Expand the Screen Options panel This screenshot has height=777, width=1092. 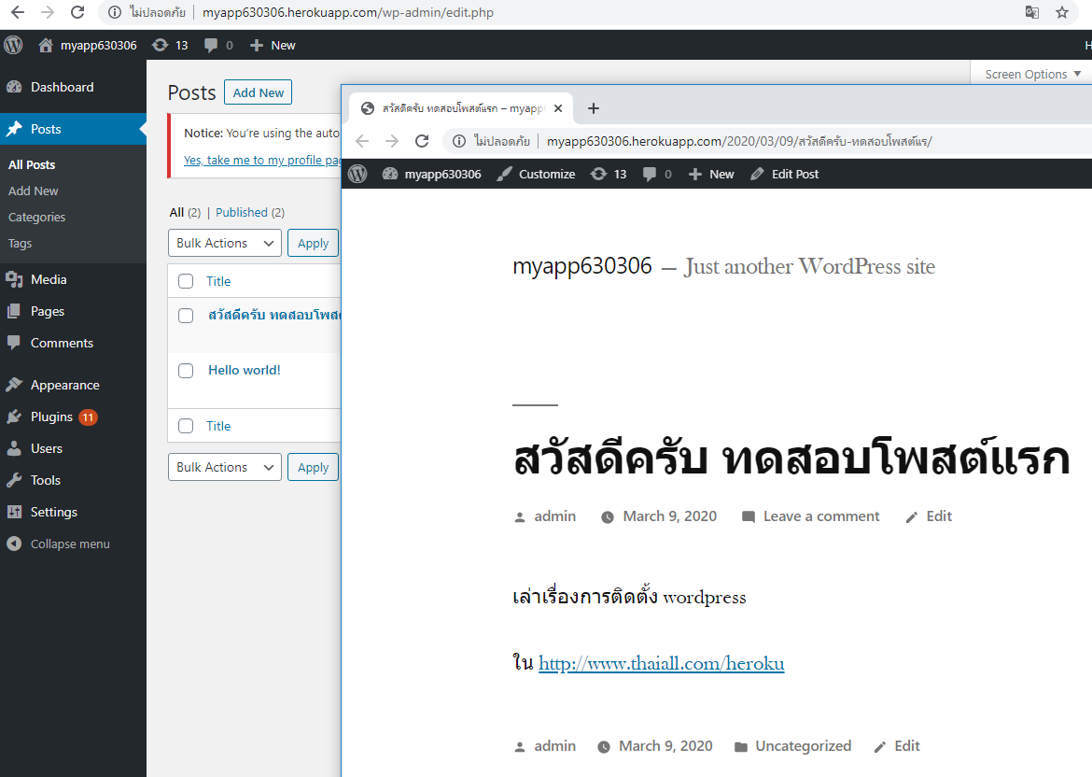click(1032, 74)
